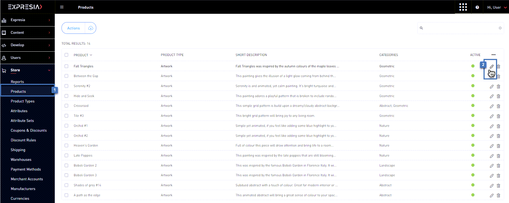Viewport: 509px width, 203px height.
Task: Select the Orchid #1 row checkbox
Action: [66, 126]
